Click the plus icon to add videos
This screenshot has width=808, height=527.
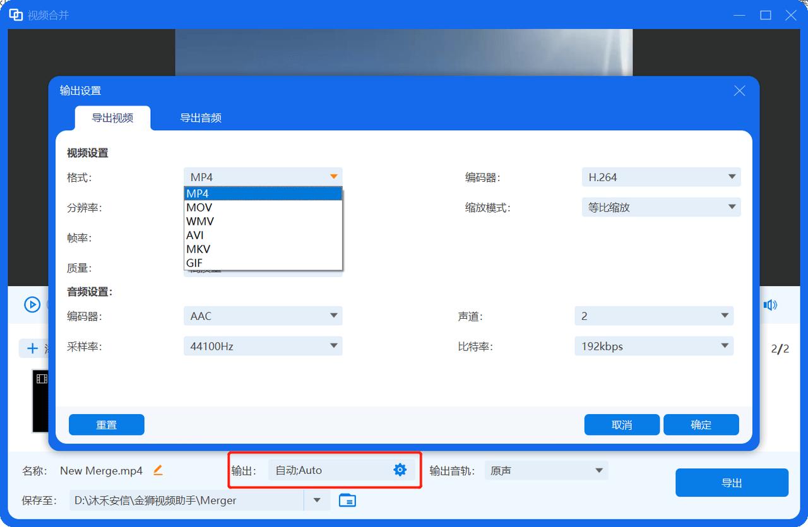click(32, 348)
